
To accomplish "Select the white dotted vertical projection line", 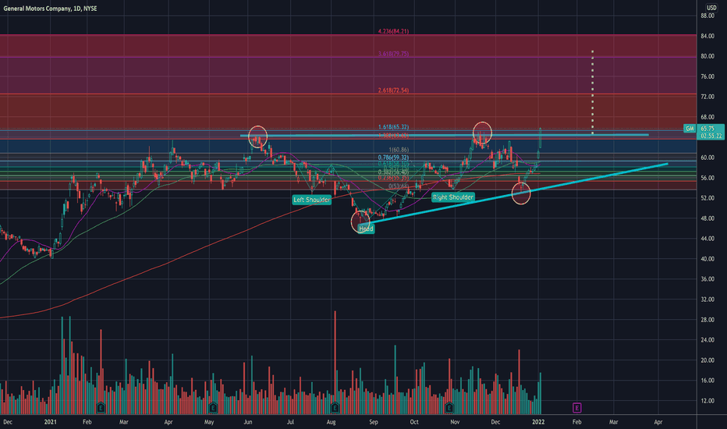I will pyautogui.click(x=592, y=92).
